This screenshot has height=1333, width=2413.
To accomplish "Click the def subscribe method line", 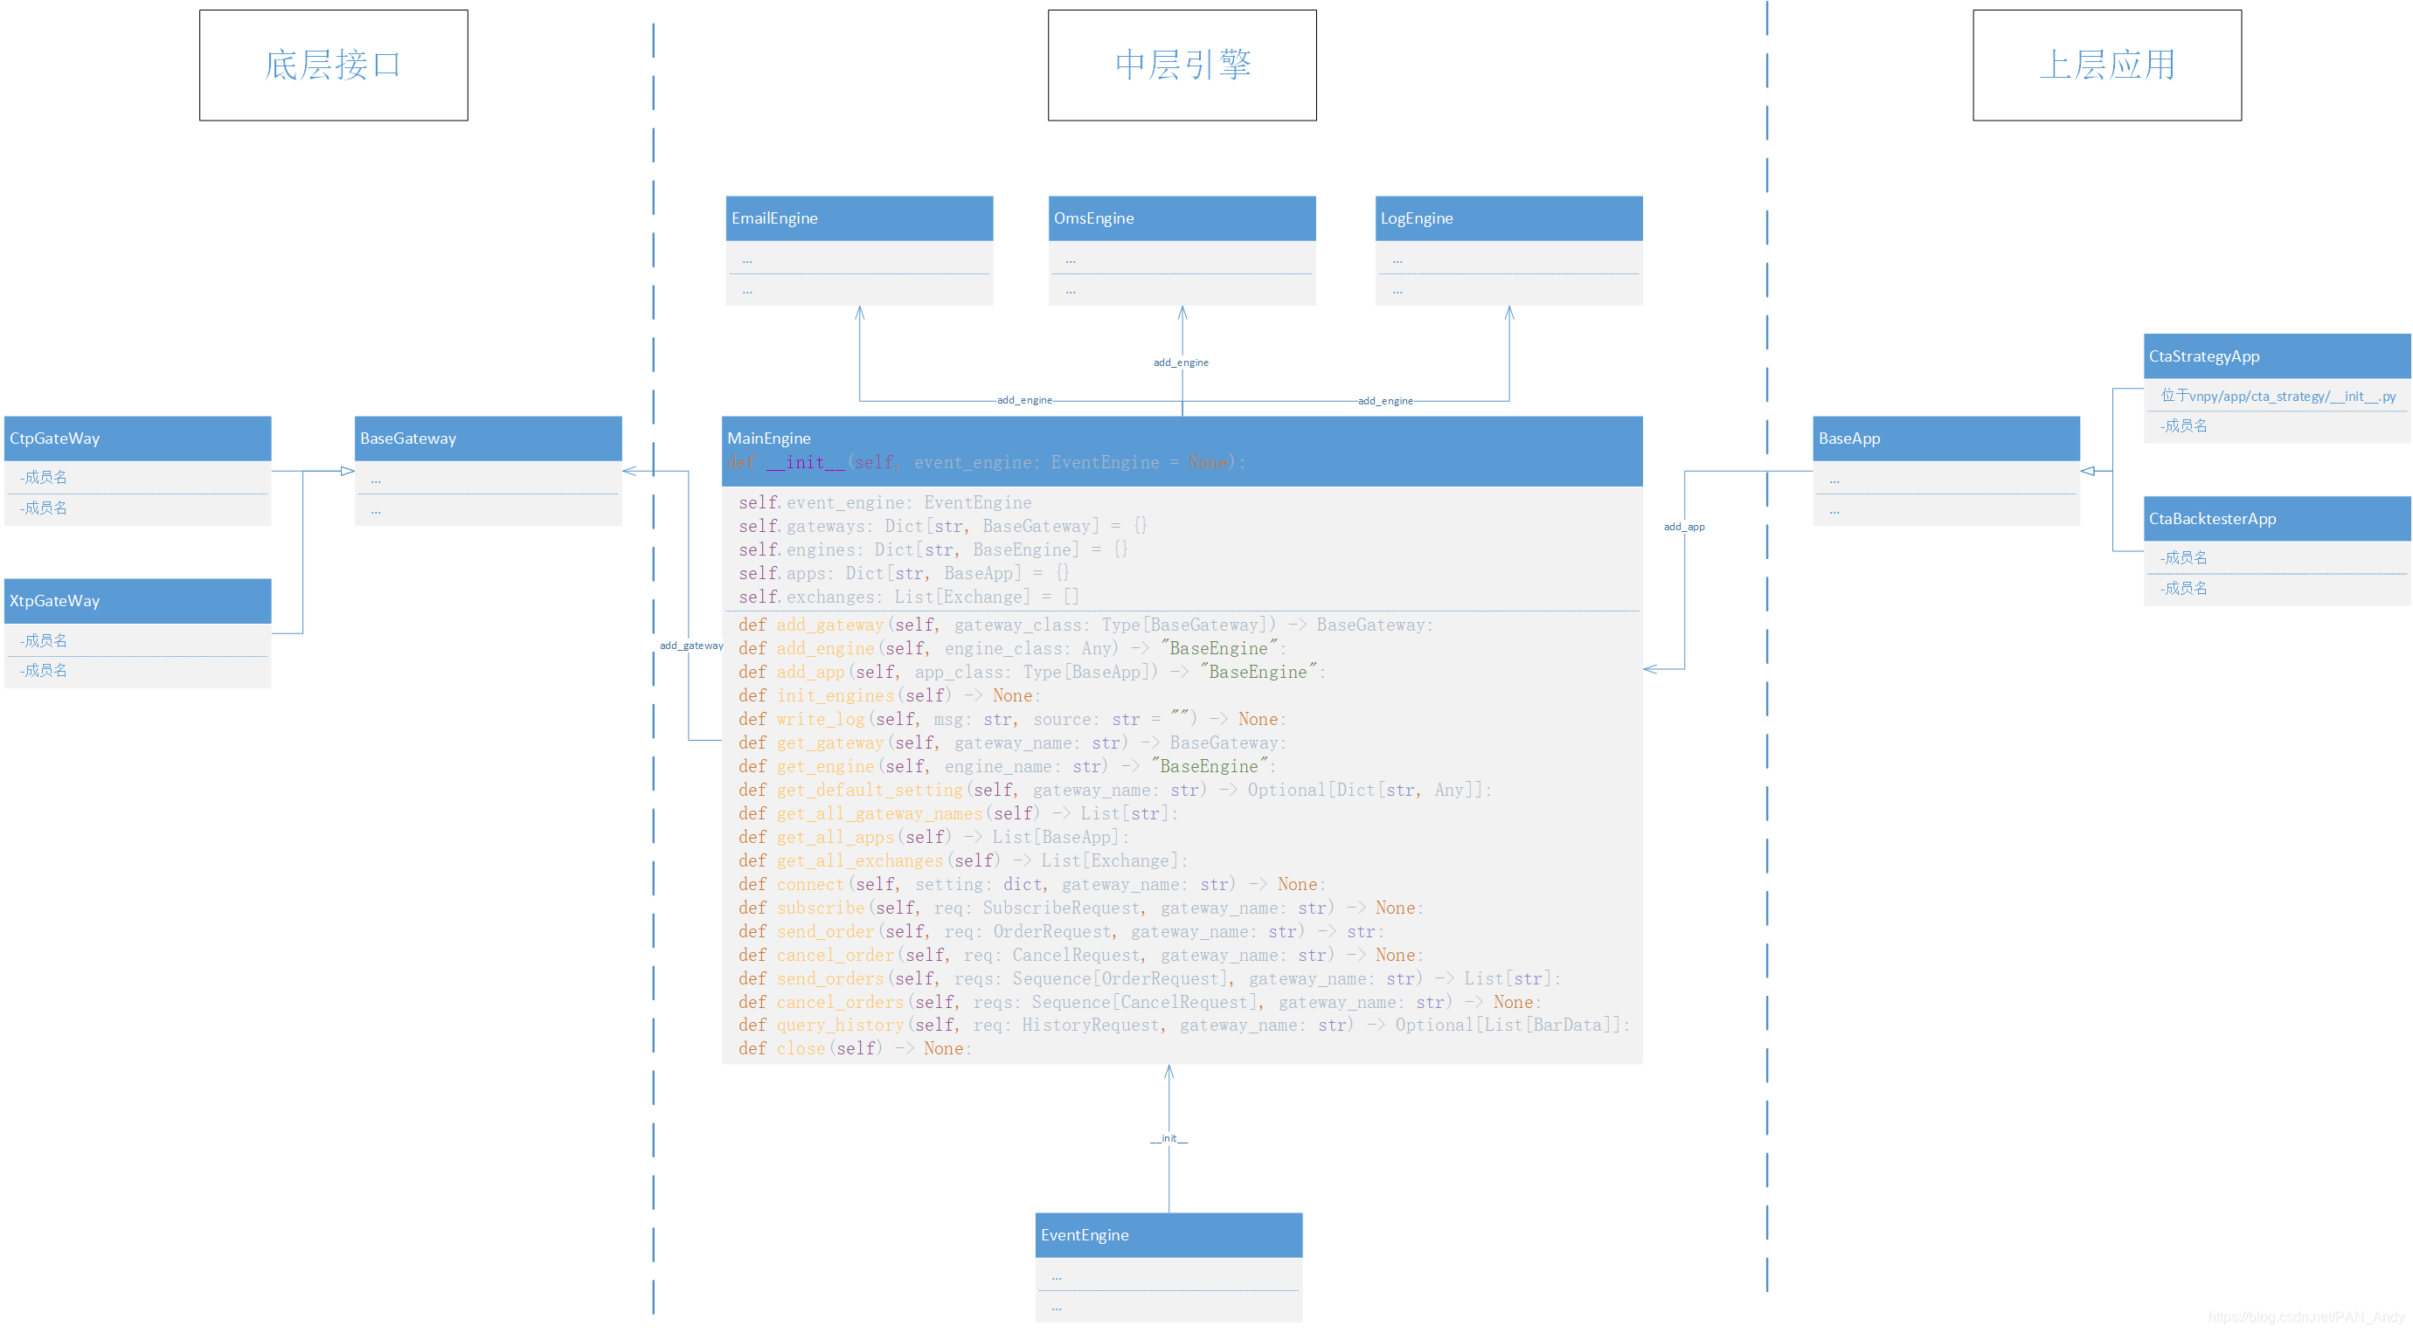I will point(1081,908).
